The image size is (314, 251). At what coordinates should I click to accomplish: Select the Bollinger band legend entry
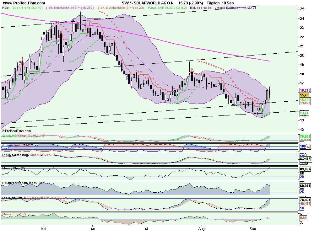point(223,8)
